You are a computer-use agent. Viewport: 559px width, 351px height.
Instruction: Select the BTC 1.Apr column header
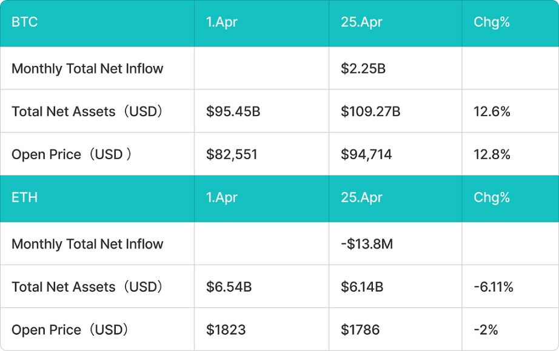pyautogui.click(x=262, y=23)
